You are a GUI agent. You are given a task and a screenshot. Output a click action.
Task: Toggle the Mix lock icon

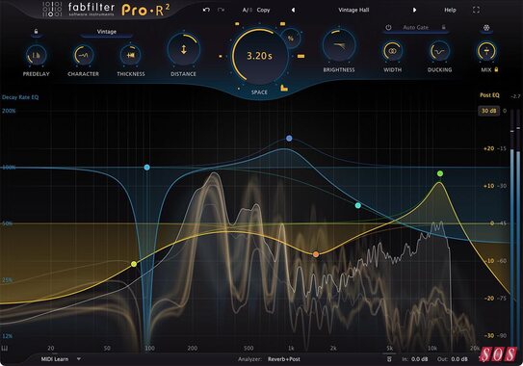click(496, 69)
